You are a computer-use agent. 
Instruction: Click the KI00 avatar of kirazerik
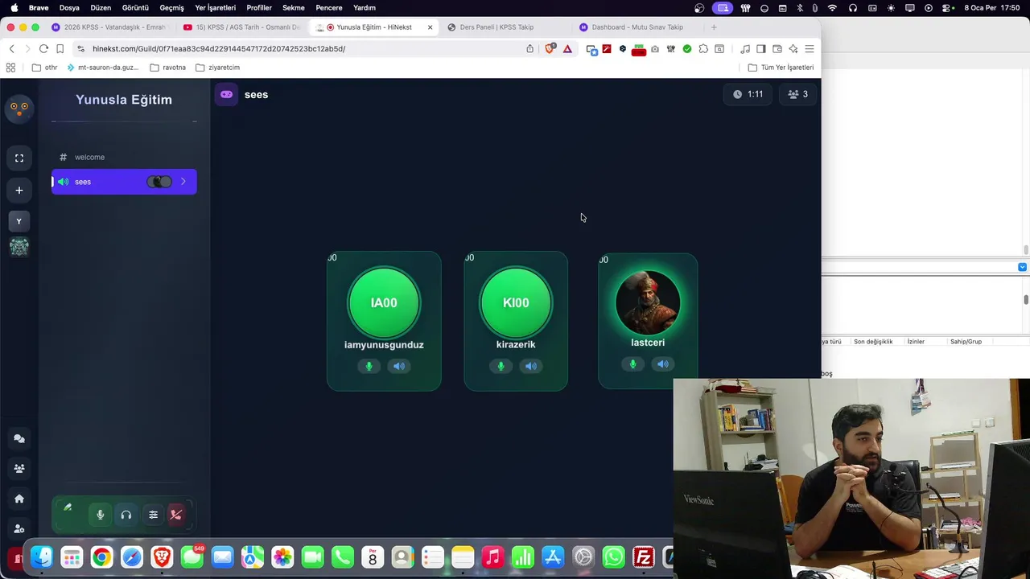coord(516,303)
